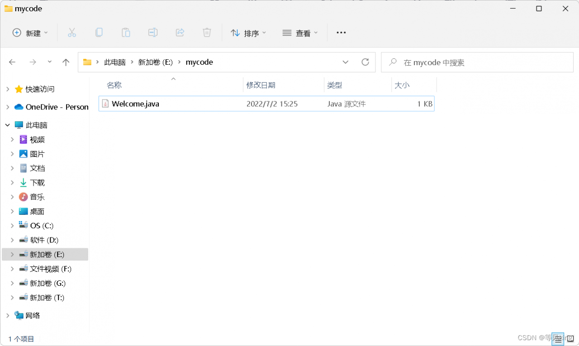Click the Copy icon in toolbar
The image size is (579, 346).
(99, 33)
